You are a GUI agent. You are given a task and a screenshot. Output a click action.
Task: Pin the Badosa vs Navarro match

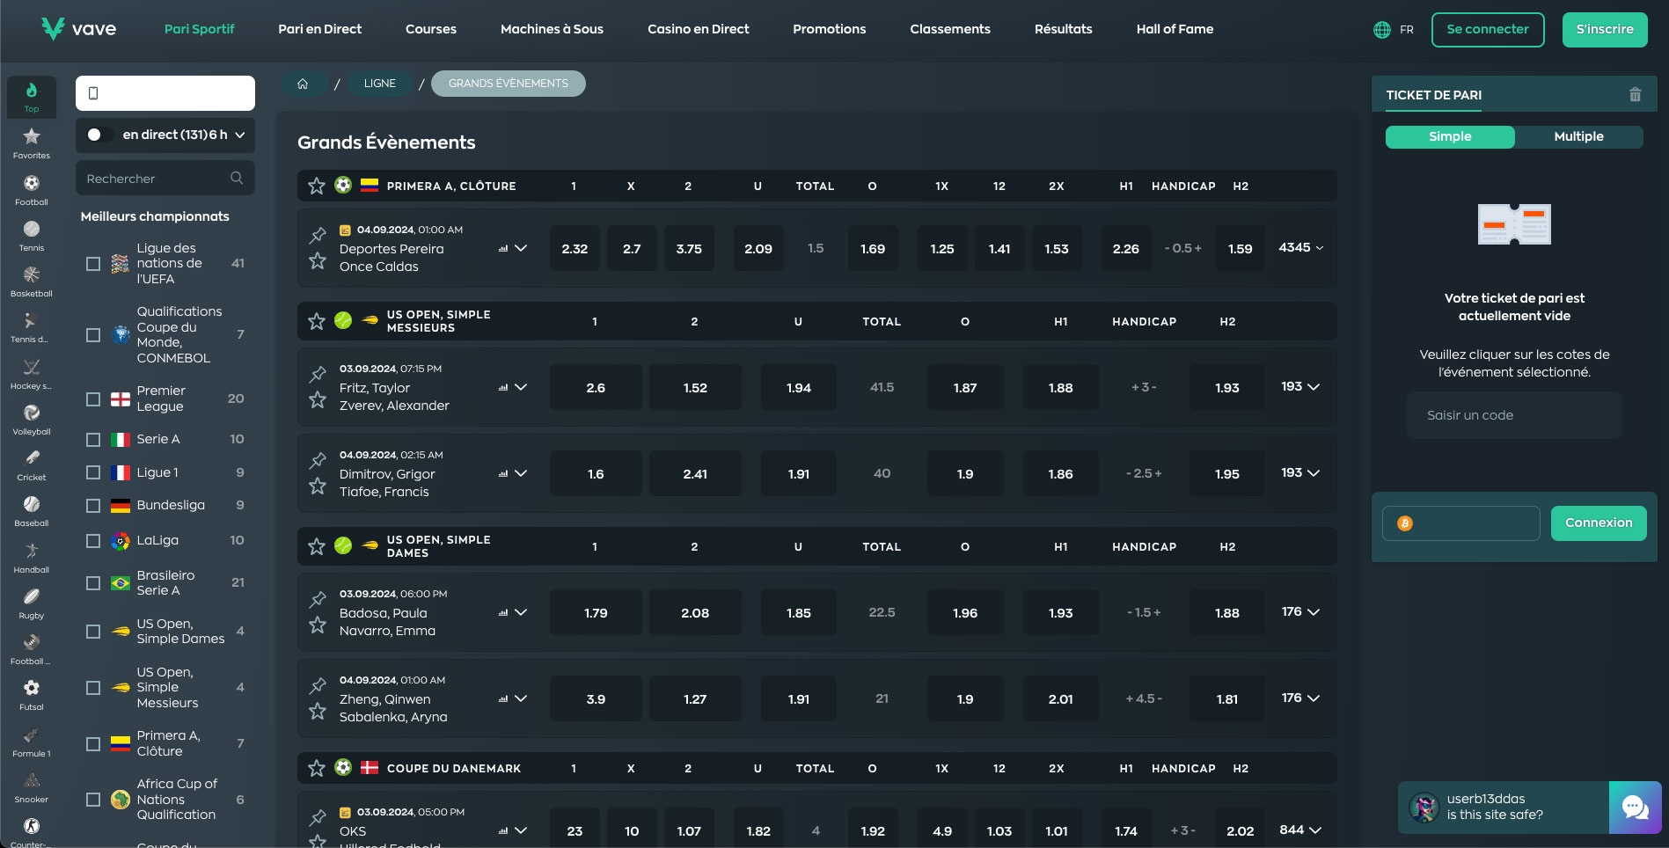[x=318, y=599]
